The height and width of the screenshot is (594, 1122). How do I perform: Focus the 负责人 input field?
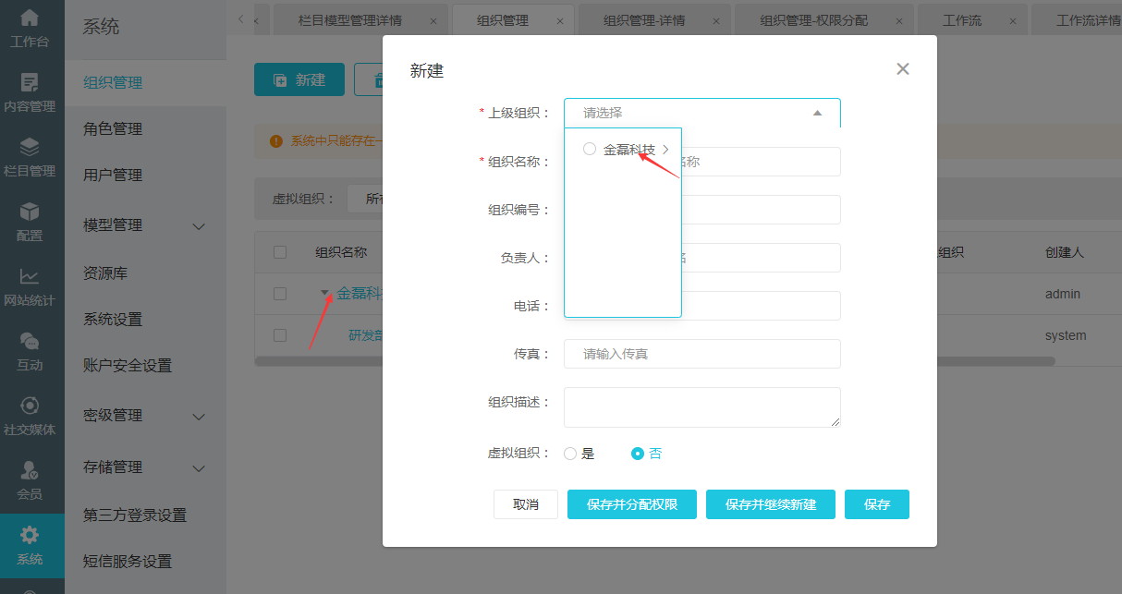[702, 258]
